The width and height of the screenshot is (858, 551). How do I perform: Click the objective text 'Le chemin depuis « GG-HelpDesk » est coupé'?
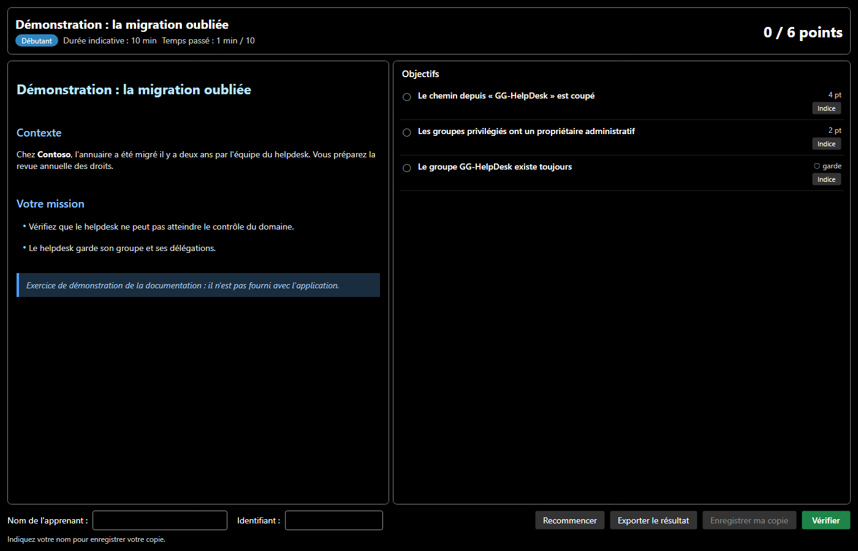pos(506,96)
